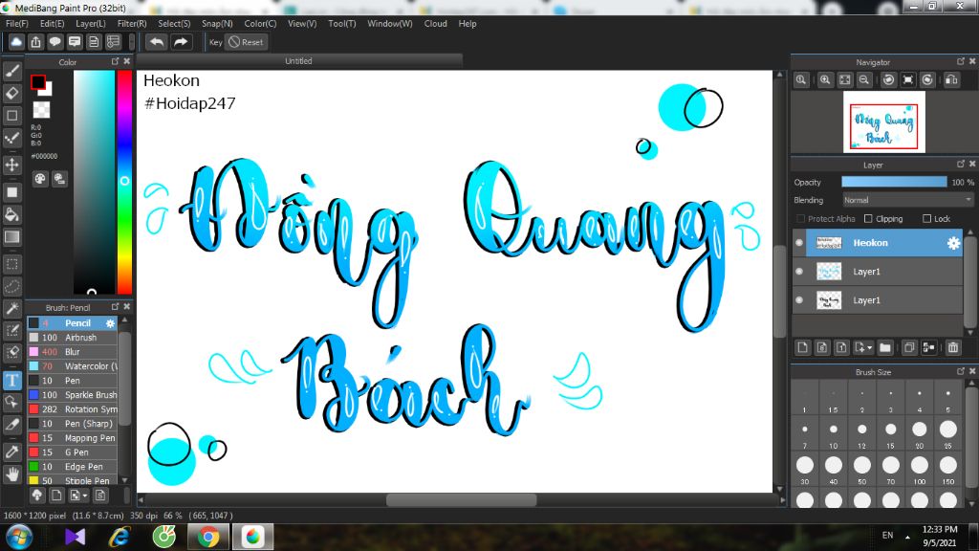Click the Reset button
The height and width of the screenshot is (551, 979).
(x=246, y=42)
